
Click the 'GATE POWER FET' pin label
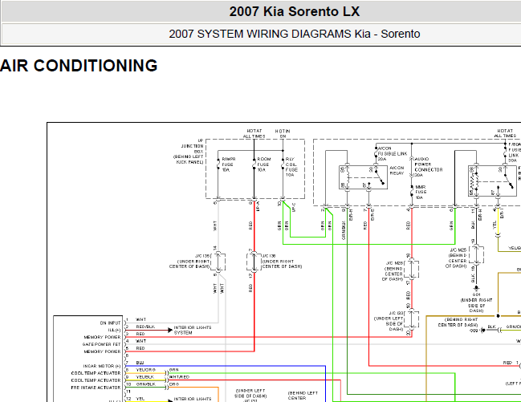pos(101,344)
